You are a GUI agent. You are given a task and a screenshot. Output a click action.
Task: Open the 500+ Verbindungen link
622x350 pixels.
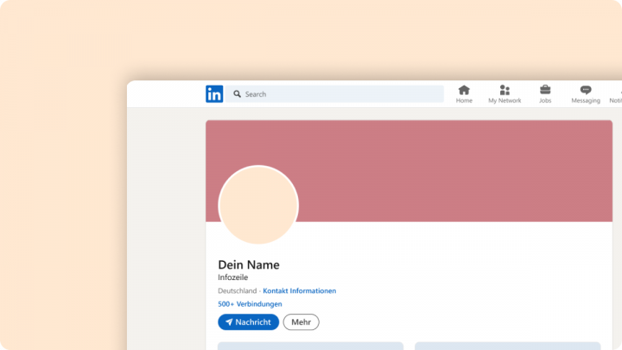(x=250, y=304)
